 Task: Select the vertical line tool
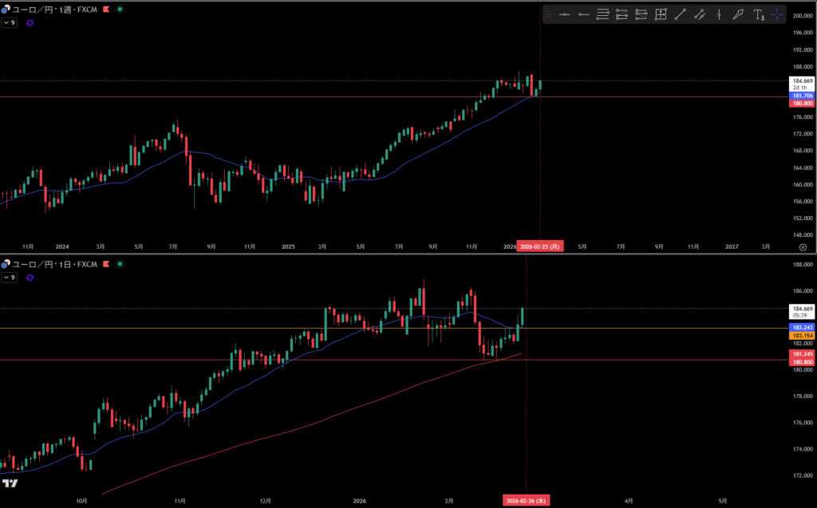(719, 14)
